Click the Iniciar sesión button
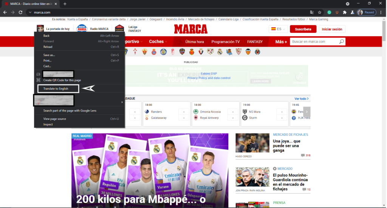Screen dimensions: 387x208 (x=332, y=29)
